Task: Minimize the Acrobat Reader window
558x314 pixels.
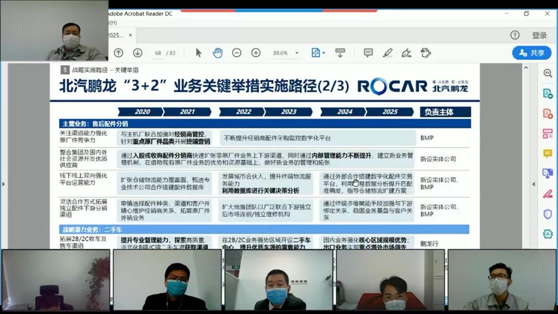Action: click(x=506, y=13)
